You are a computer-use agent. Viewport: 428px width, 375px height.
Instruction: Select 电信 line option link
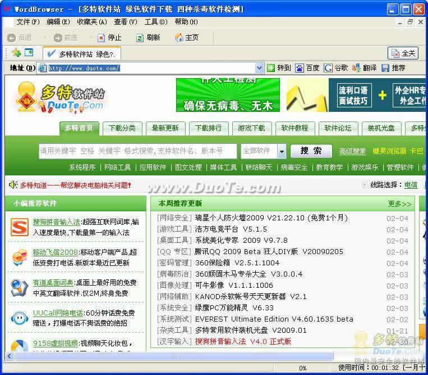[x=411, y=185]
